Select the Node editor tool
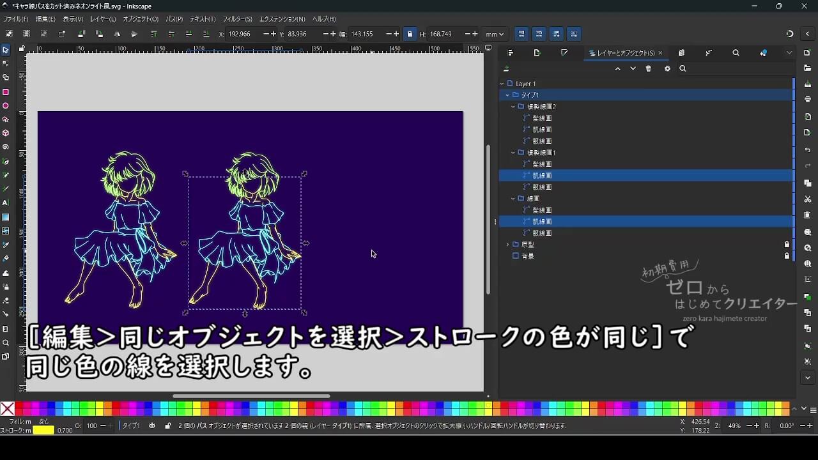The width and height of the screenshot is (818, 460). pos(7,64)
